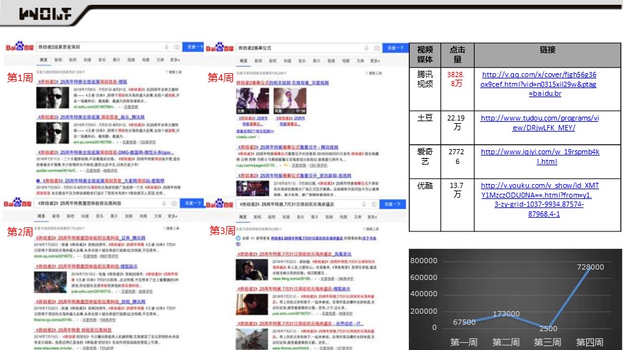Click the 百度一下 search button in 第2周 panel
Screen dimensions: 623x350
coord(192,203)
